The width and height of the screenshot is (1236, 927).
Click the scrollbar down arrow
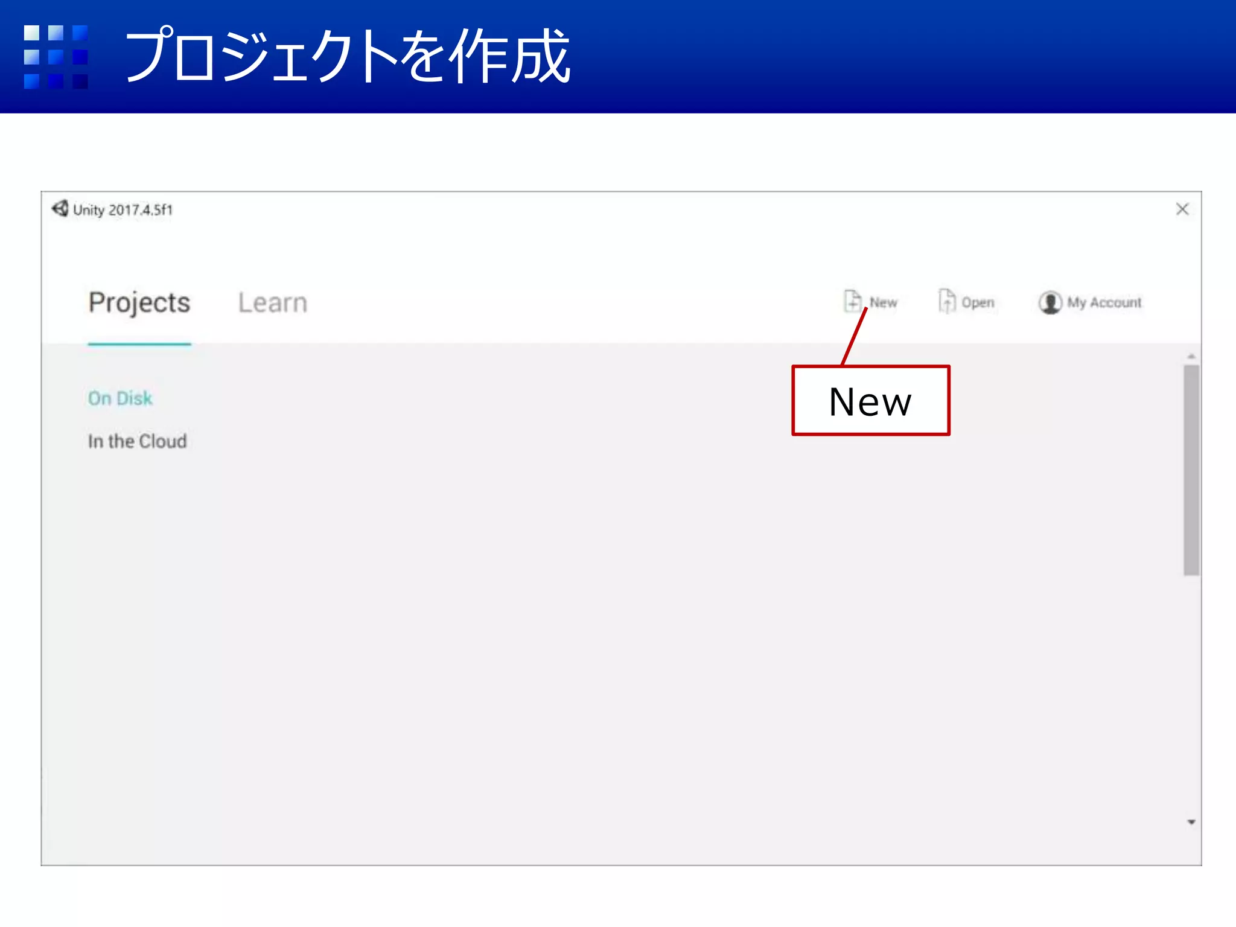(x=1191, y=822)
